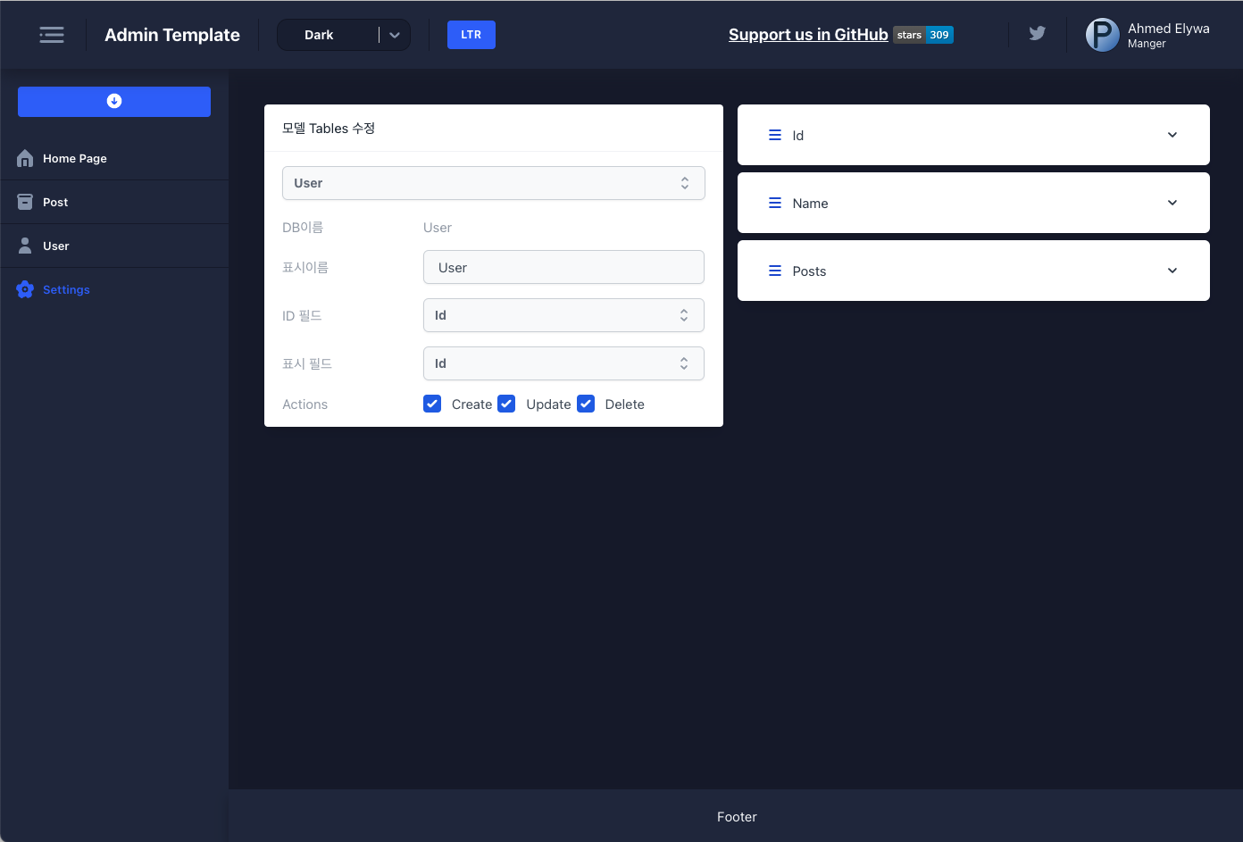Click the Ahmed Elywa profile avatar
This screenshot has width=1243, height=842.
coord(1102,35)
